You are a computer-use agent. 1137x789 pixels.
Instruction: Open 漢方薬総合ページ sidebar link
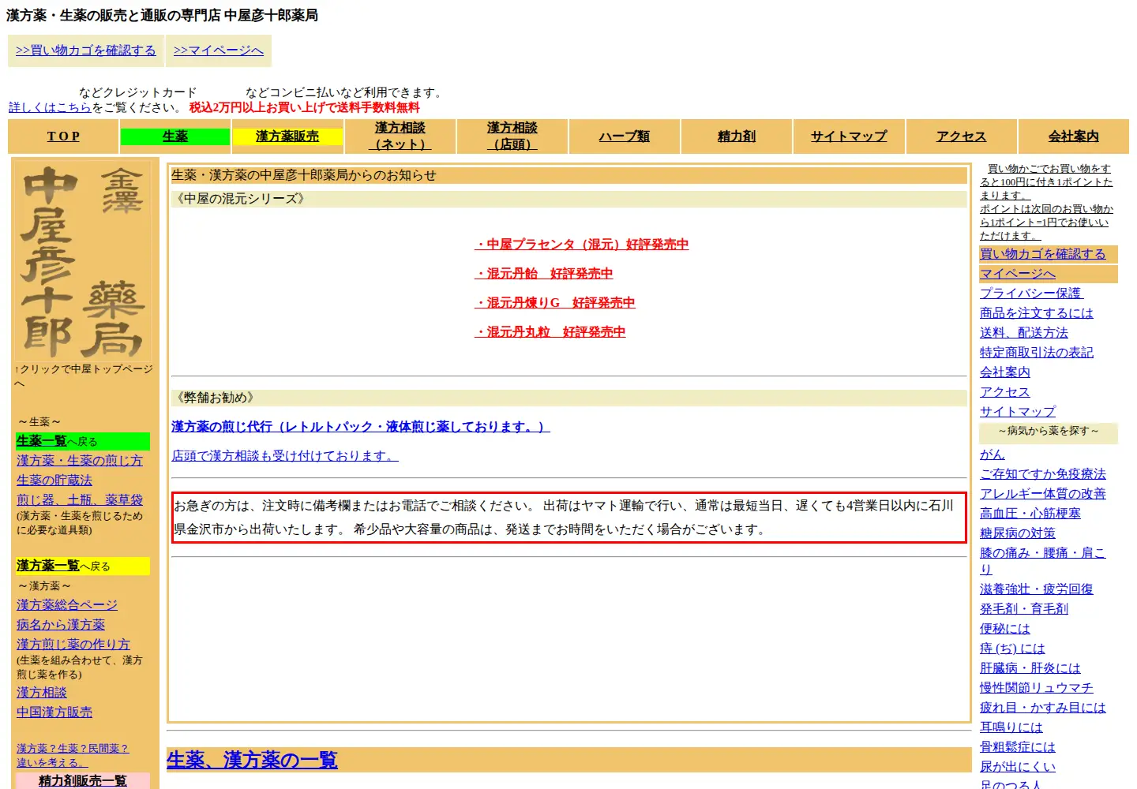click(67, 605)
